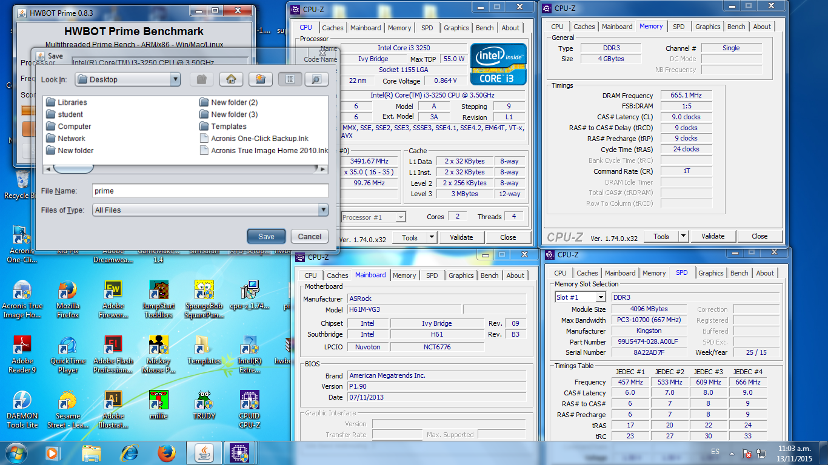This screenshot has height=465, width=828.
Task: Open Memory tab in Mainboard CPU-Z window
Action: tap(404, 275)
